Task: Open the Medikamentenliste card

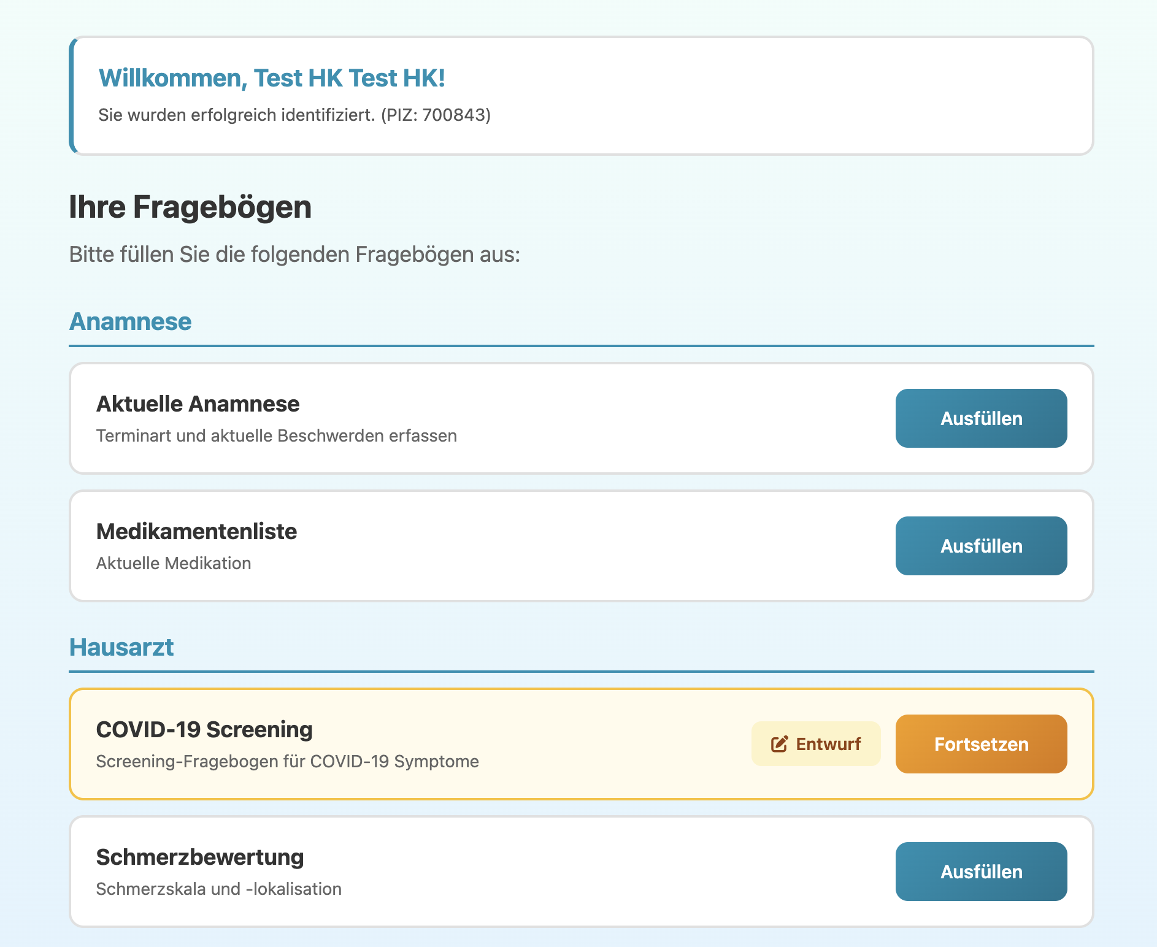Action: [x=429, y=546]
